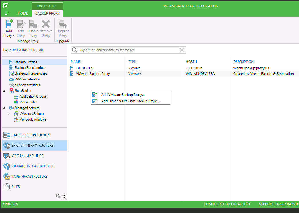Select the Virtual Labs tree label

pos(28,102)
